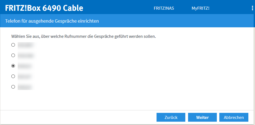This screenshot has height=125, width=255.
Task: Click the currently selected third radio button
Action: pyautogui.click(x=13, y=66)
